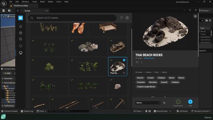The height and width of the screenshot is (120, 213).
Task: Click the Tropical Jungle Biome tag
Action: click(146, 87)
